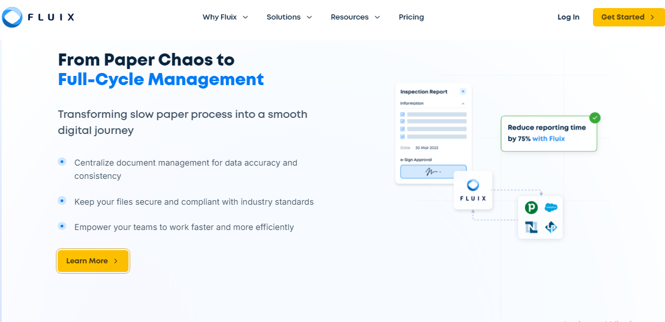
Task: Go to the Pricing page
Action: 411,17
